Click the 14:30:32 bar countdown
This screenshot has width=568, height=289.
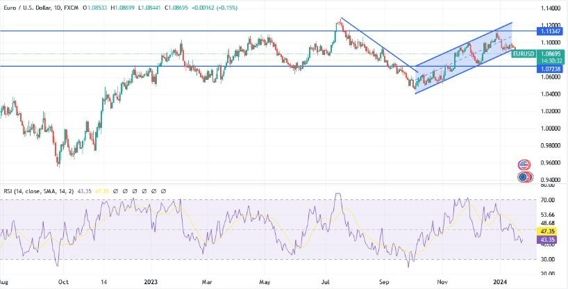pos(551,61)
